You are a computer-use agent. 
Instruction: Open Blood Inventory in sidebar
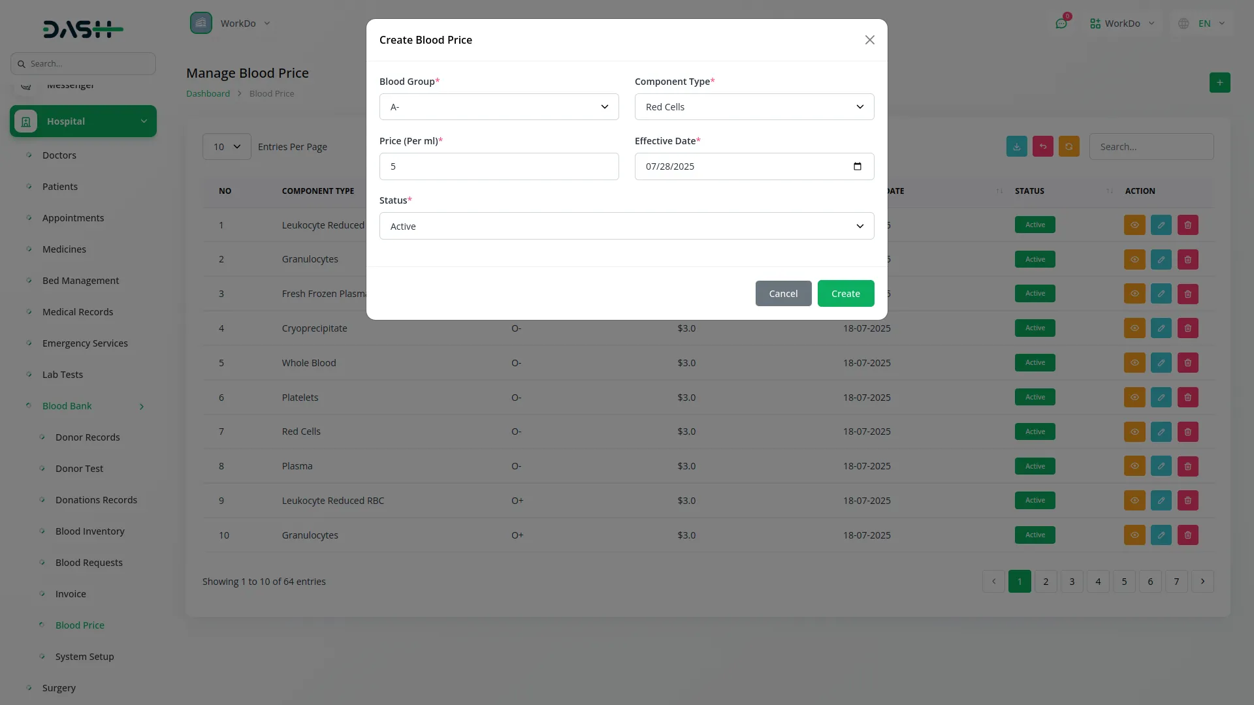pyautogui.click(x=89, y=531)
